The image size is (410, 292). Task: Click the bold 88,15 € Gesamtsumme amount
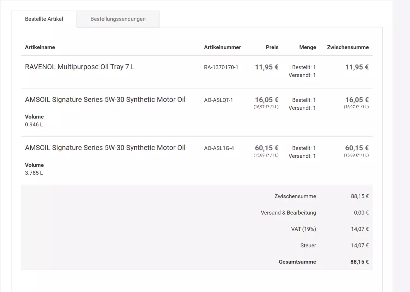pyautogui.click(x=360, y=262)
